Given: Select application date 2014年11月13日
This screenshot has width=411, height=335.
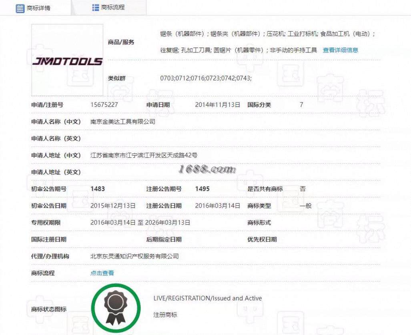Looking at the screenshot, I should (218, 105).
